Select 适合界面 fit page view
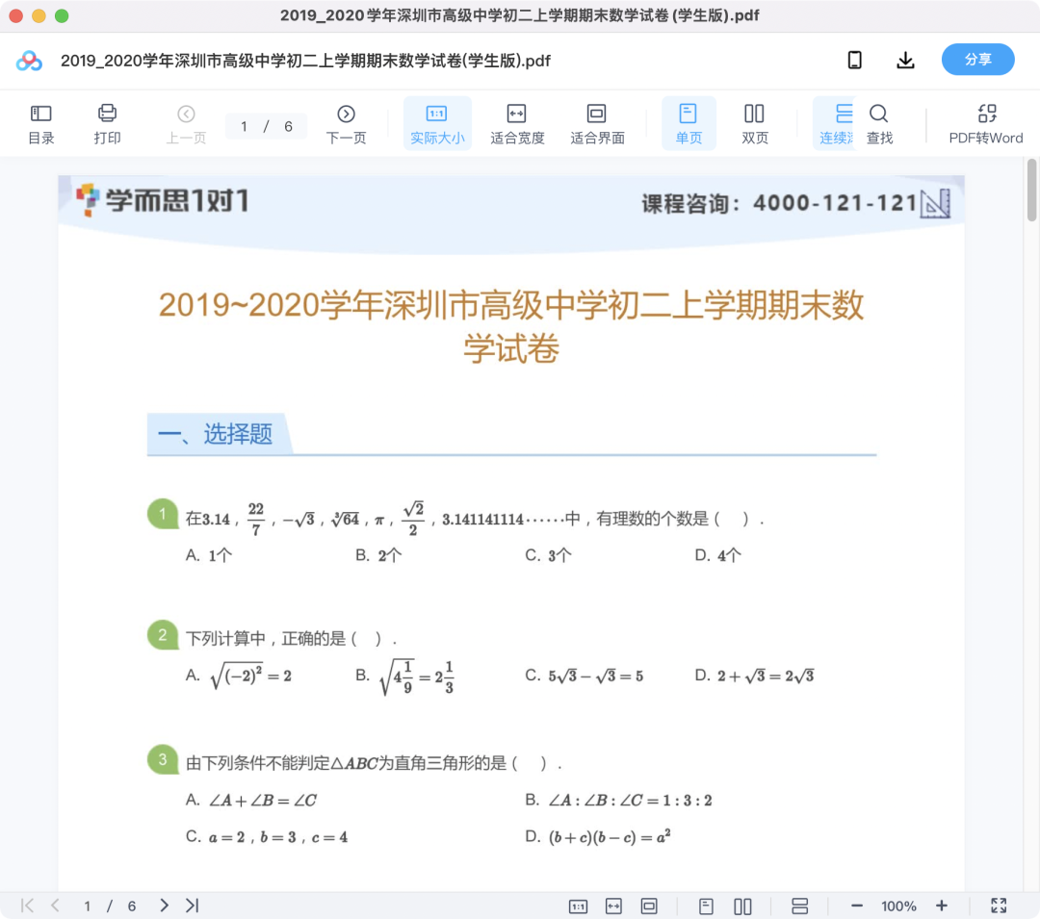The image size is (1040, 919). 597,124
